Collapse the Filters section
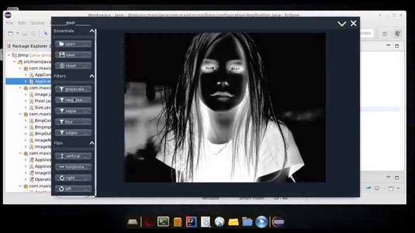 coord(91,76)
